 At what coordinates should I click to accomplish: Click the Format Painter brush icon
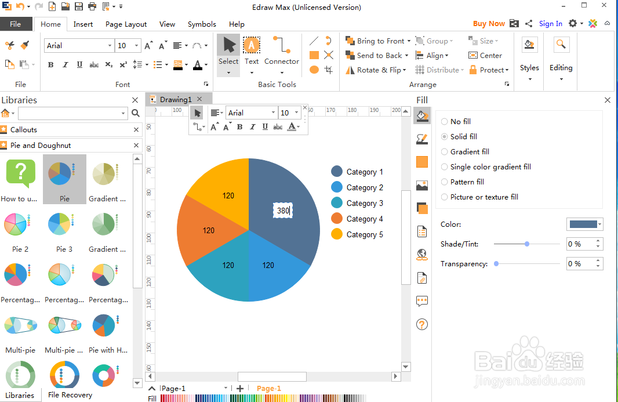coord(25,45)
